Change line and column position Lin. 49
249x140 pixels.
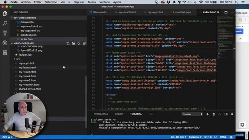pyautogui.click(x=178, y=137)
